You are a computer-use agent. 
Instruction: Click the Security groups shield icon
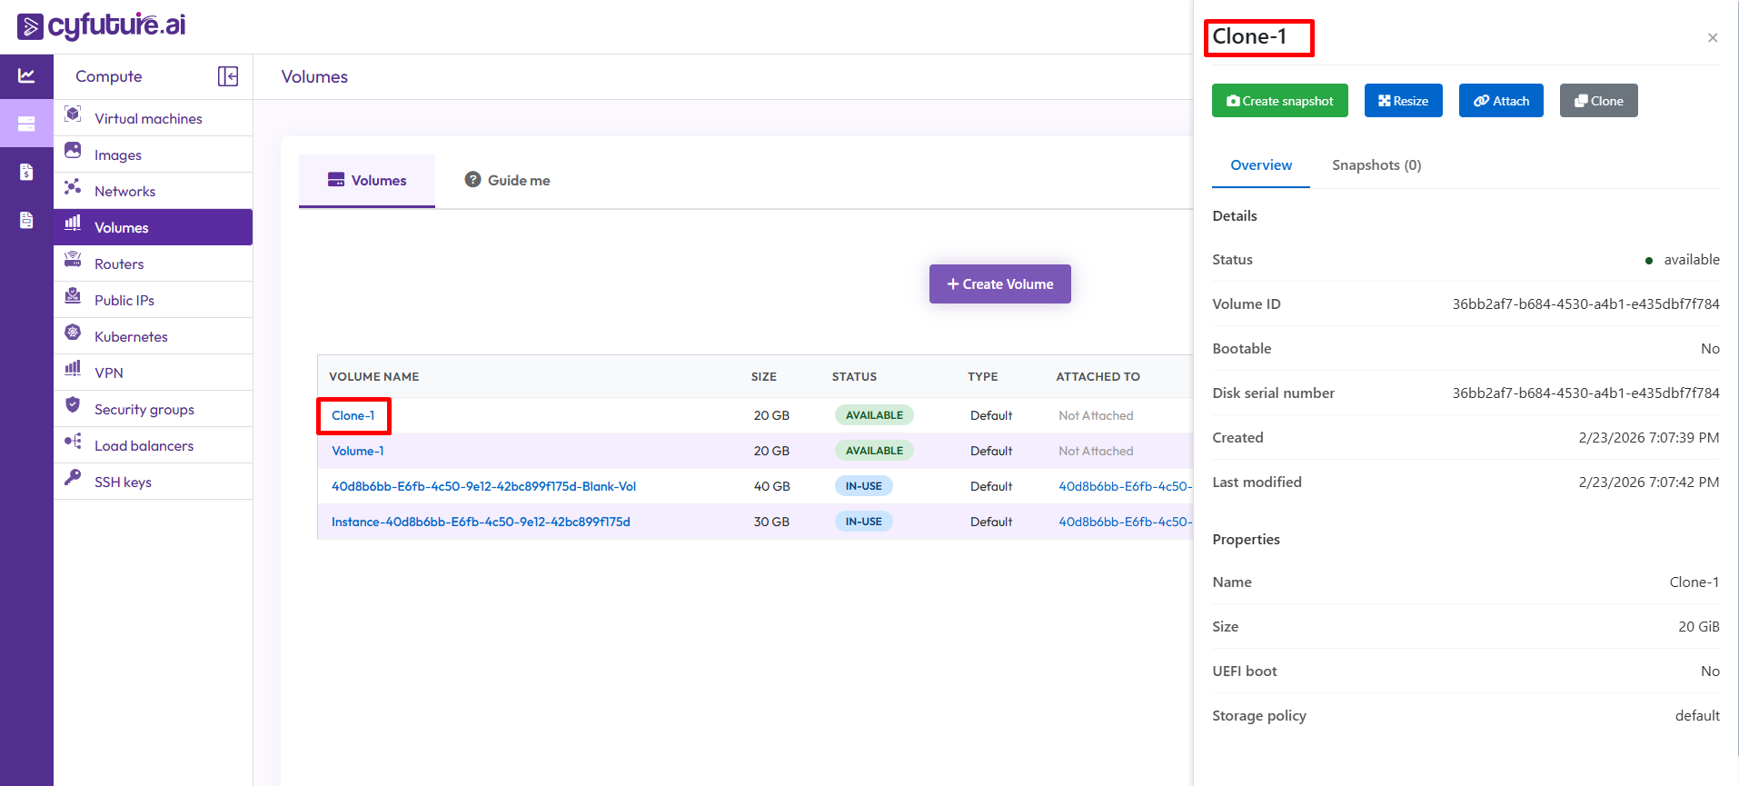point(73,406)
